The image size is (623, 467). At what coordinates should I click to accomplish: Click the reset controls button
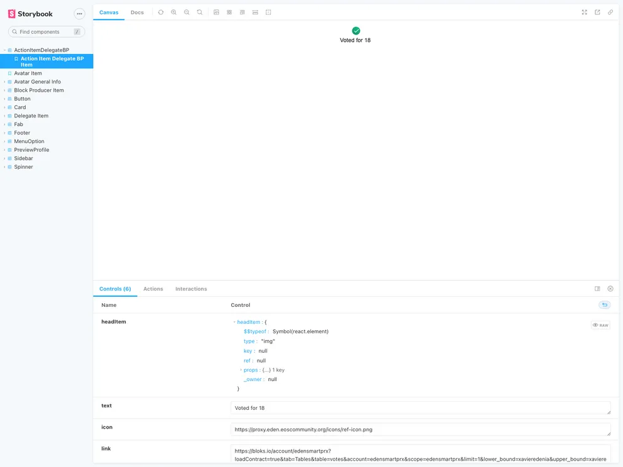(x=604, y=304)
